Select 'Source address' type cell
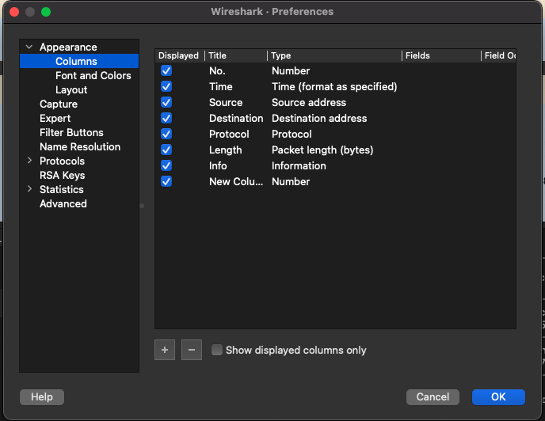This screenshot has height=421, width=545. [309, 102]
